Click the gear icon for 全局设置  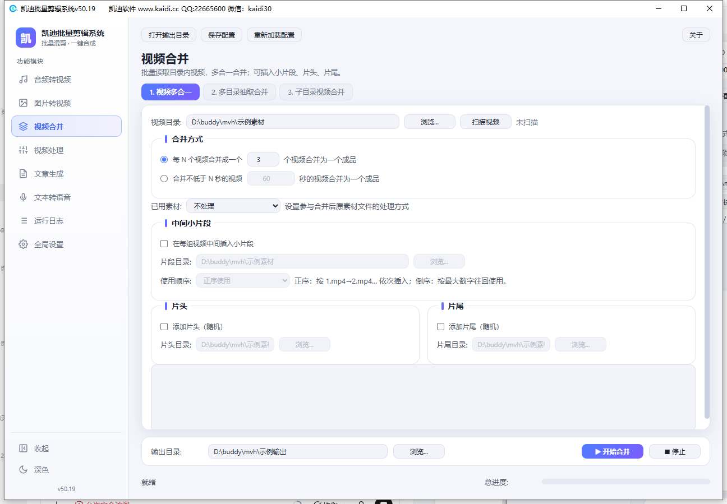coord(24,244)
